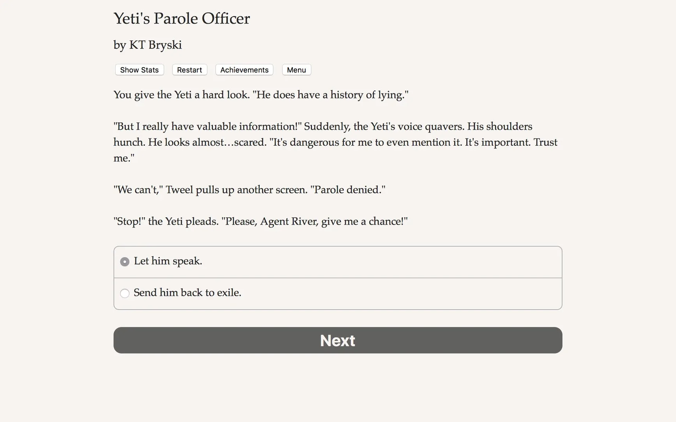Click the line beginning "Stop!" the Yeti pleads

(x=260, y=222)
